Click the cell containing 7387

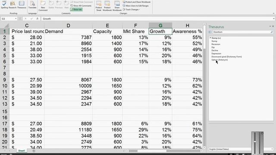click(68, 37)
